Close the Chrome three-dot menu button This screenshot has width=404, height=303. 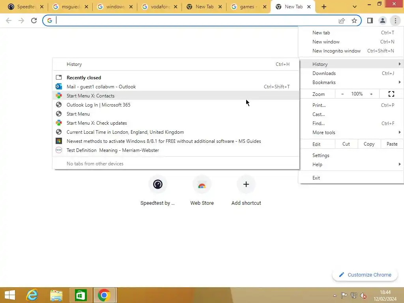[x=395, y=21]
